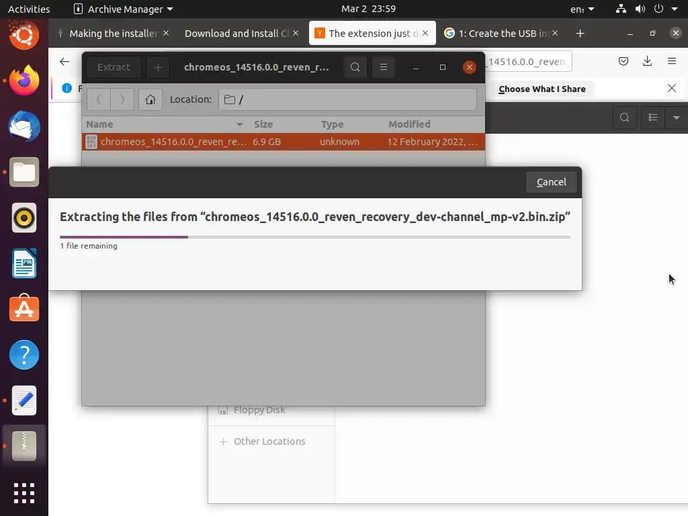The image size is (688, 516).
Task: Open keyboard language dropdown
Action: [x=583, y=9]
